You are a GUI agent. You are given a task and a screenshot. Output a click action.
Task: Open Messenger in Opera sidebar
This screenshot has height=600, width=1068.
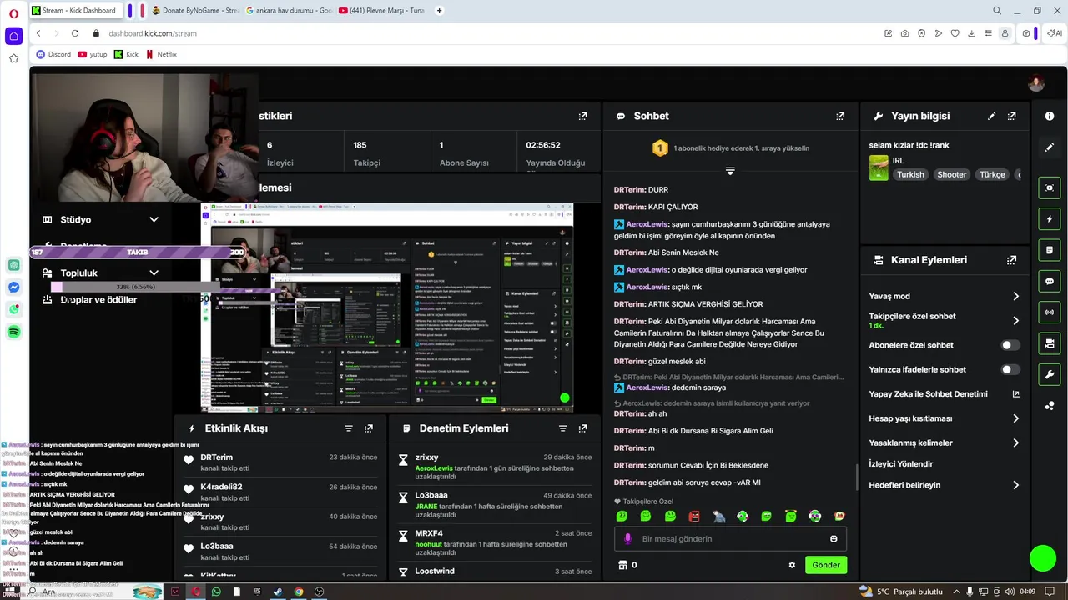click(x=14, y=287)
